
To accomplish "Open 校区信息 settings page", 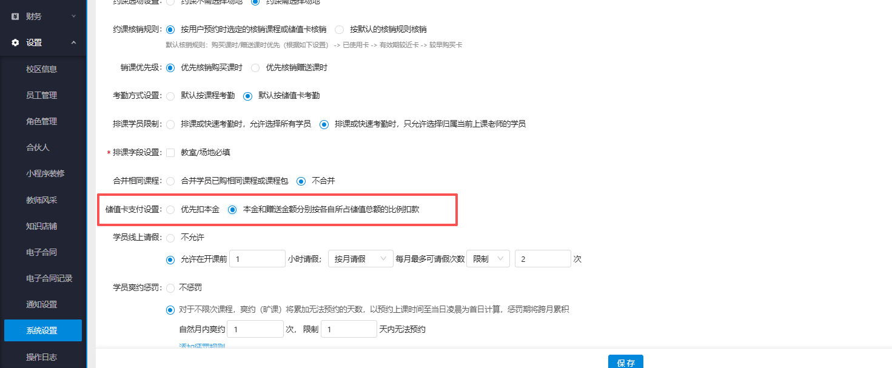I will coord(42,69).
